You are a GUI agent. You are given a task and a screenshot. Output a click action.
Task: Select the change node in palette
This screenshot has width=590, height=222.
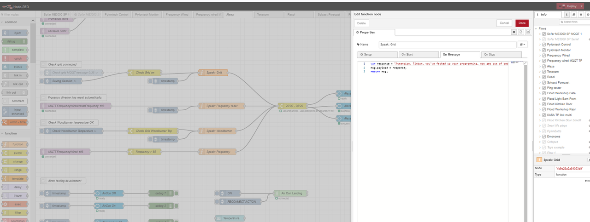pos(16,161)
